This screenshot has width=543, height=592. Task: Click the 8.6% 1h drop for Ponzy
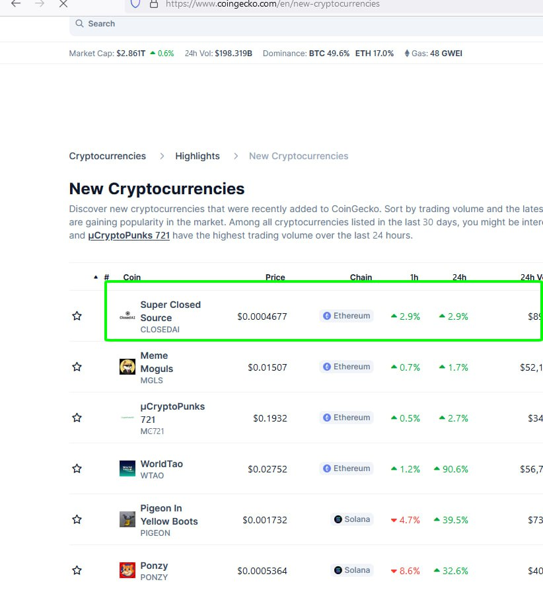pos(405,571)
